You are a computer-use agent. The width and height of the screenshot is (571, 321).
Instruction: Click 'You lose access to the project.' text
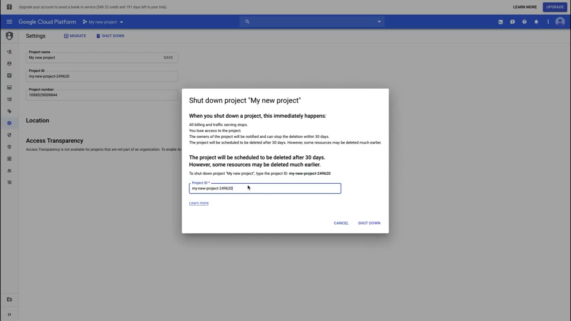215,131
